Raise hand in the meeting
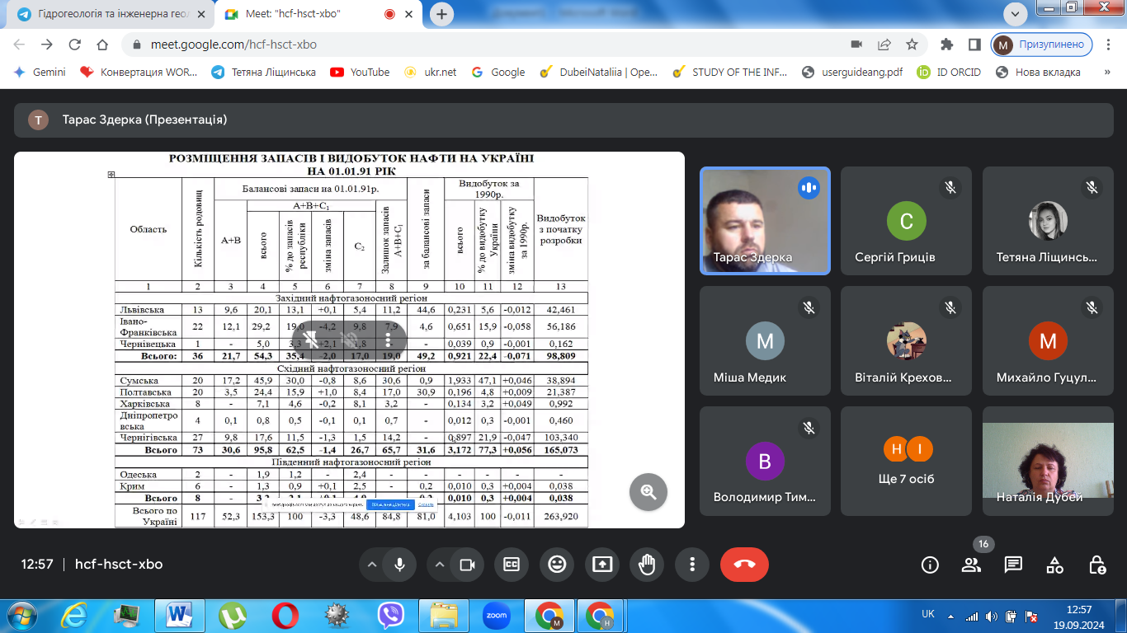Viewport: 1127px width, 633px height. pyautogui.click(x=647, y=565)
